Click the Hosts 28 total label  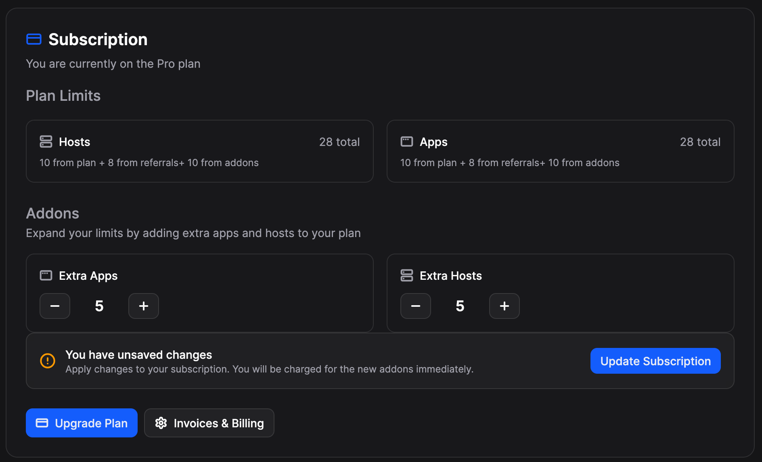pos(339,142)
